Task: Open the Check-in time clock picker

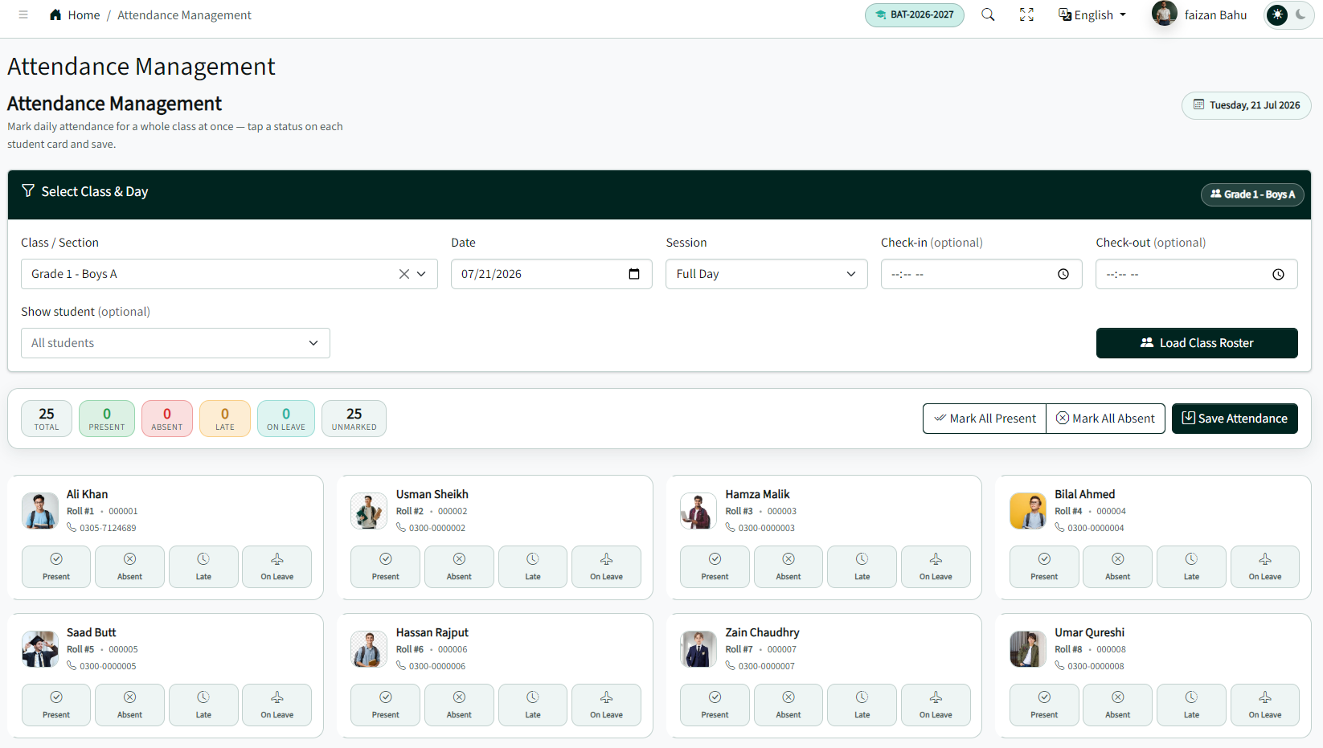Action: [x=1063, y=274]
